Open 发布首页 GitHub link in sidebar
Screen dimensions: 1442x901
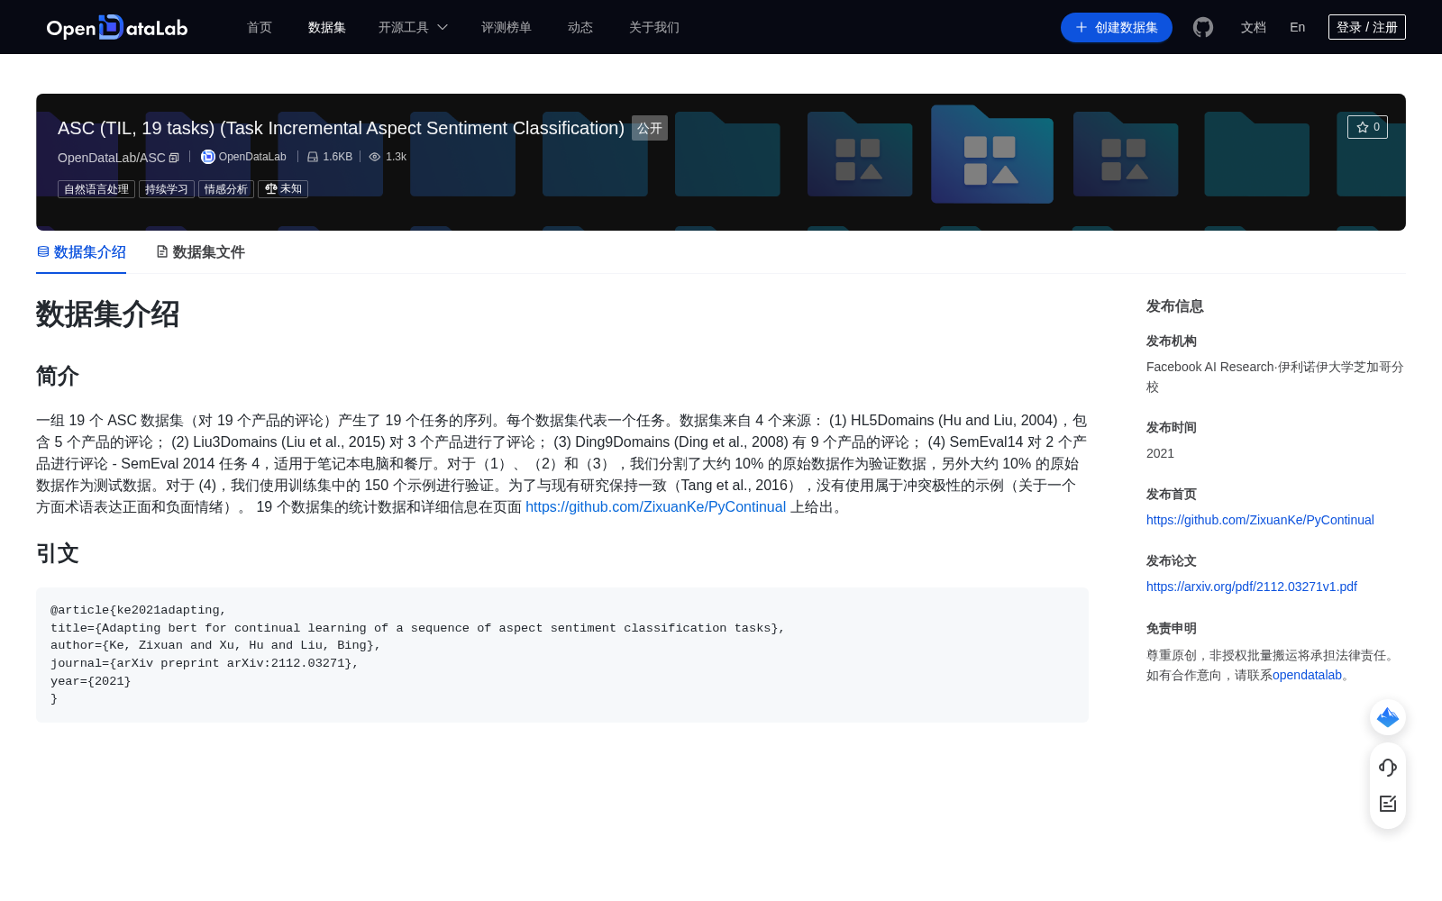pos(1260,520)
